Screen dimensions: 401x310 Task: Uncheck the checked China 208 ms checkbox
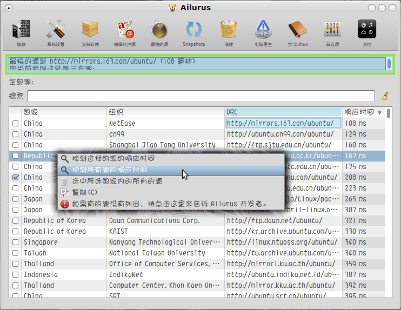point(15,177)
